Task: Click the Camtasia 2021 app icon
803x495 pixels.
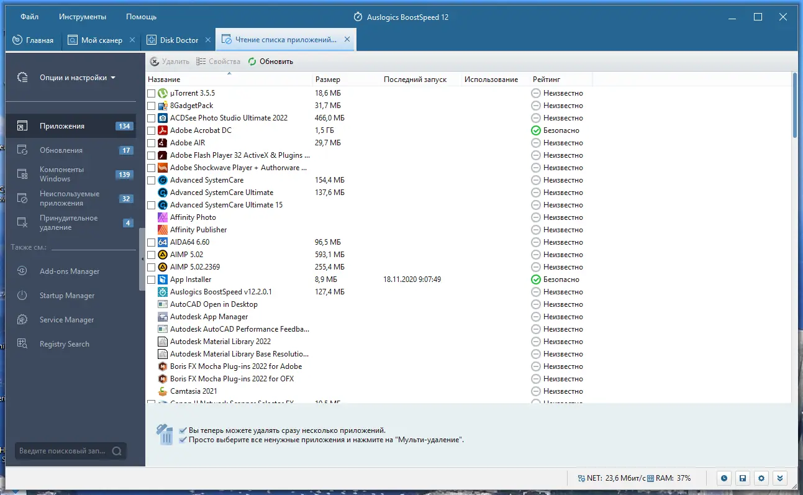Action: [x=162, y=391]
